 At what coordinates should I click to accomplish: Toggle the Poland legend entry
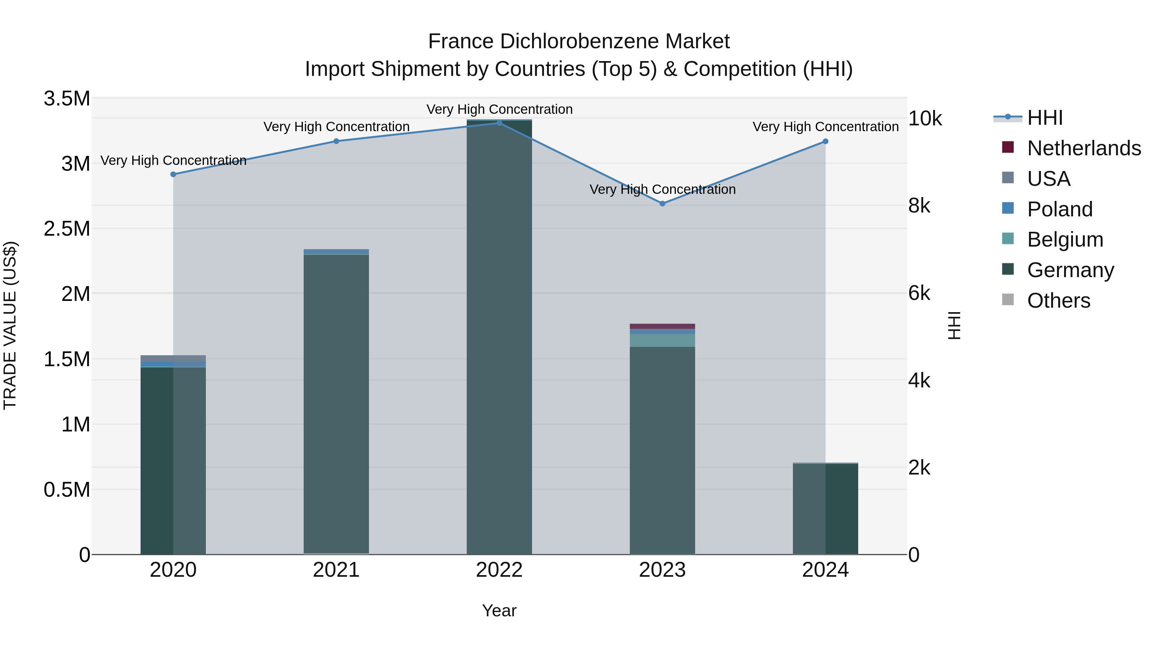click(1047, 209)
